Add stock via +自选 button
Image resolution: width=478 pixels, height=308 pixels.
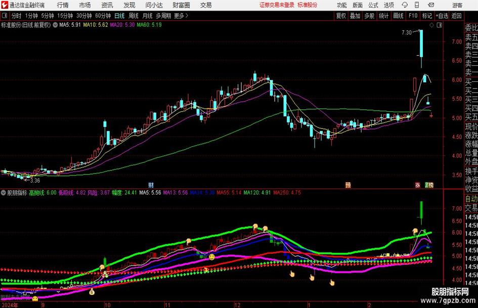click(442, 16)
